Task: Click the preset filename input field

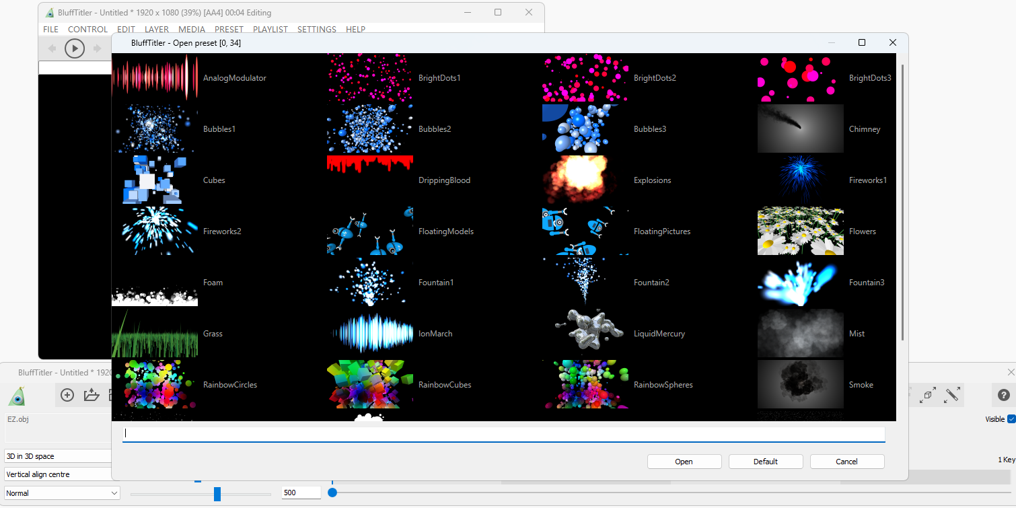Action: pos(503,434)
